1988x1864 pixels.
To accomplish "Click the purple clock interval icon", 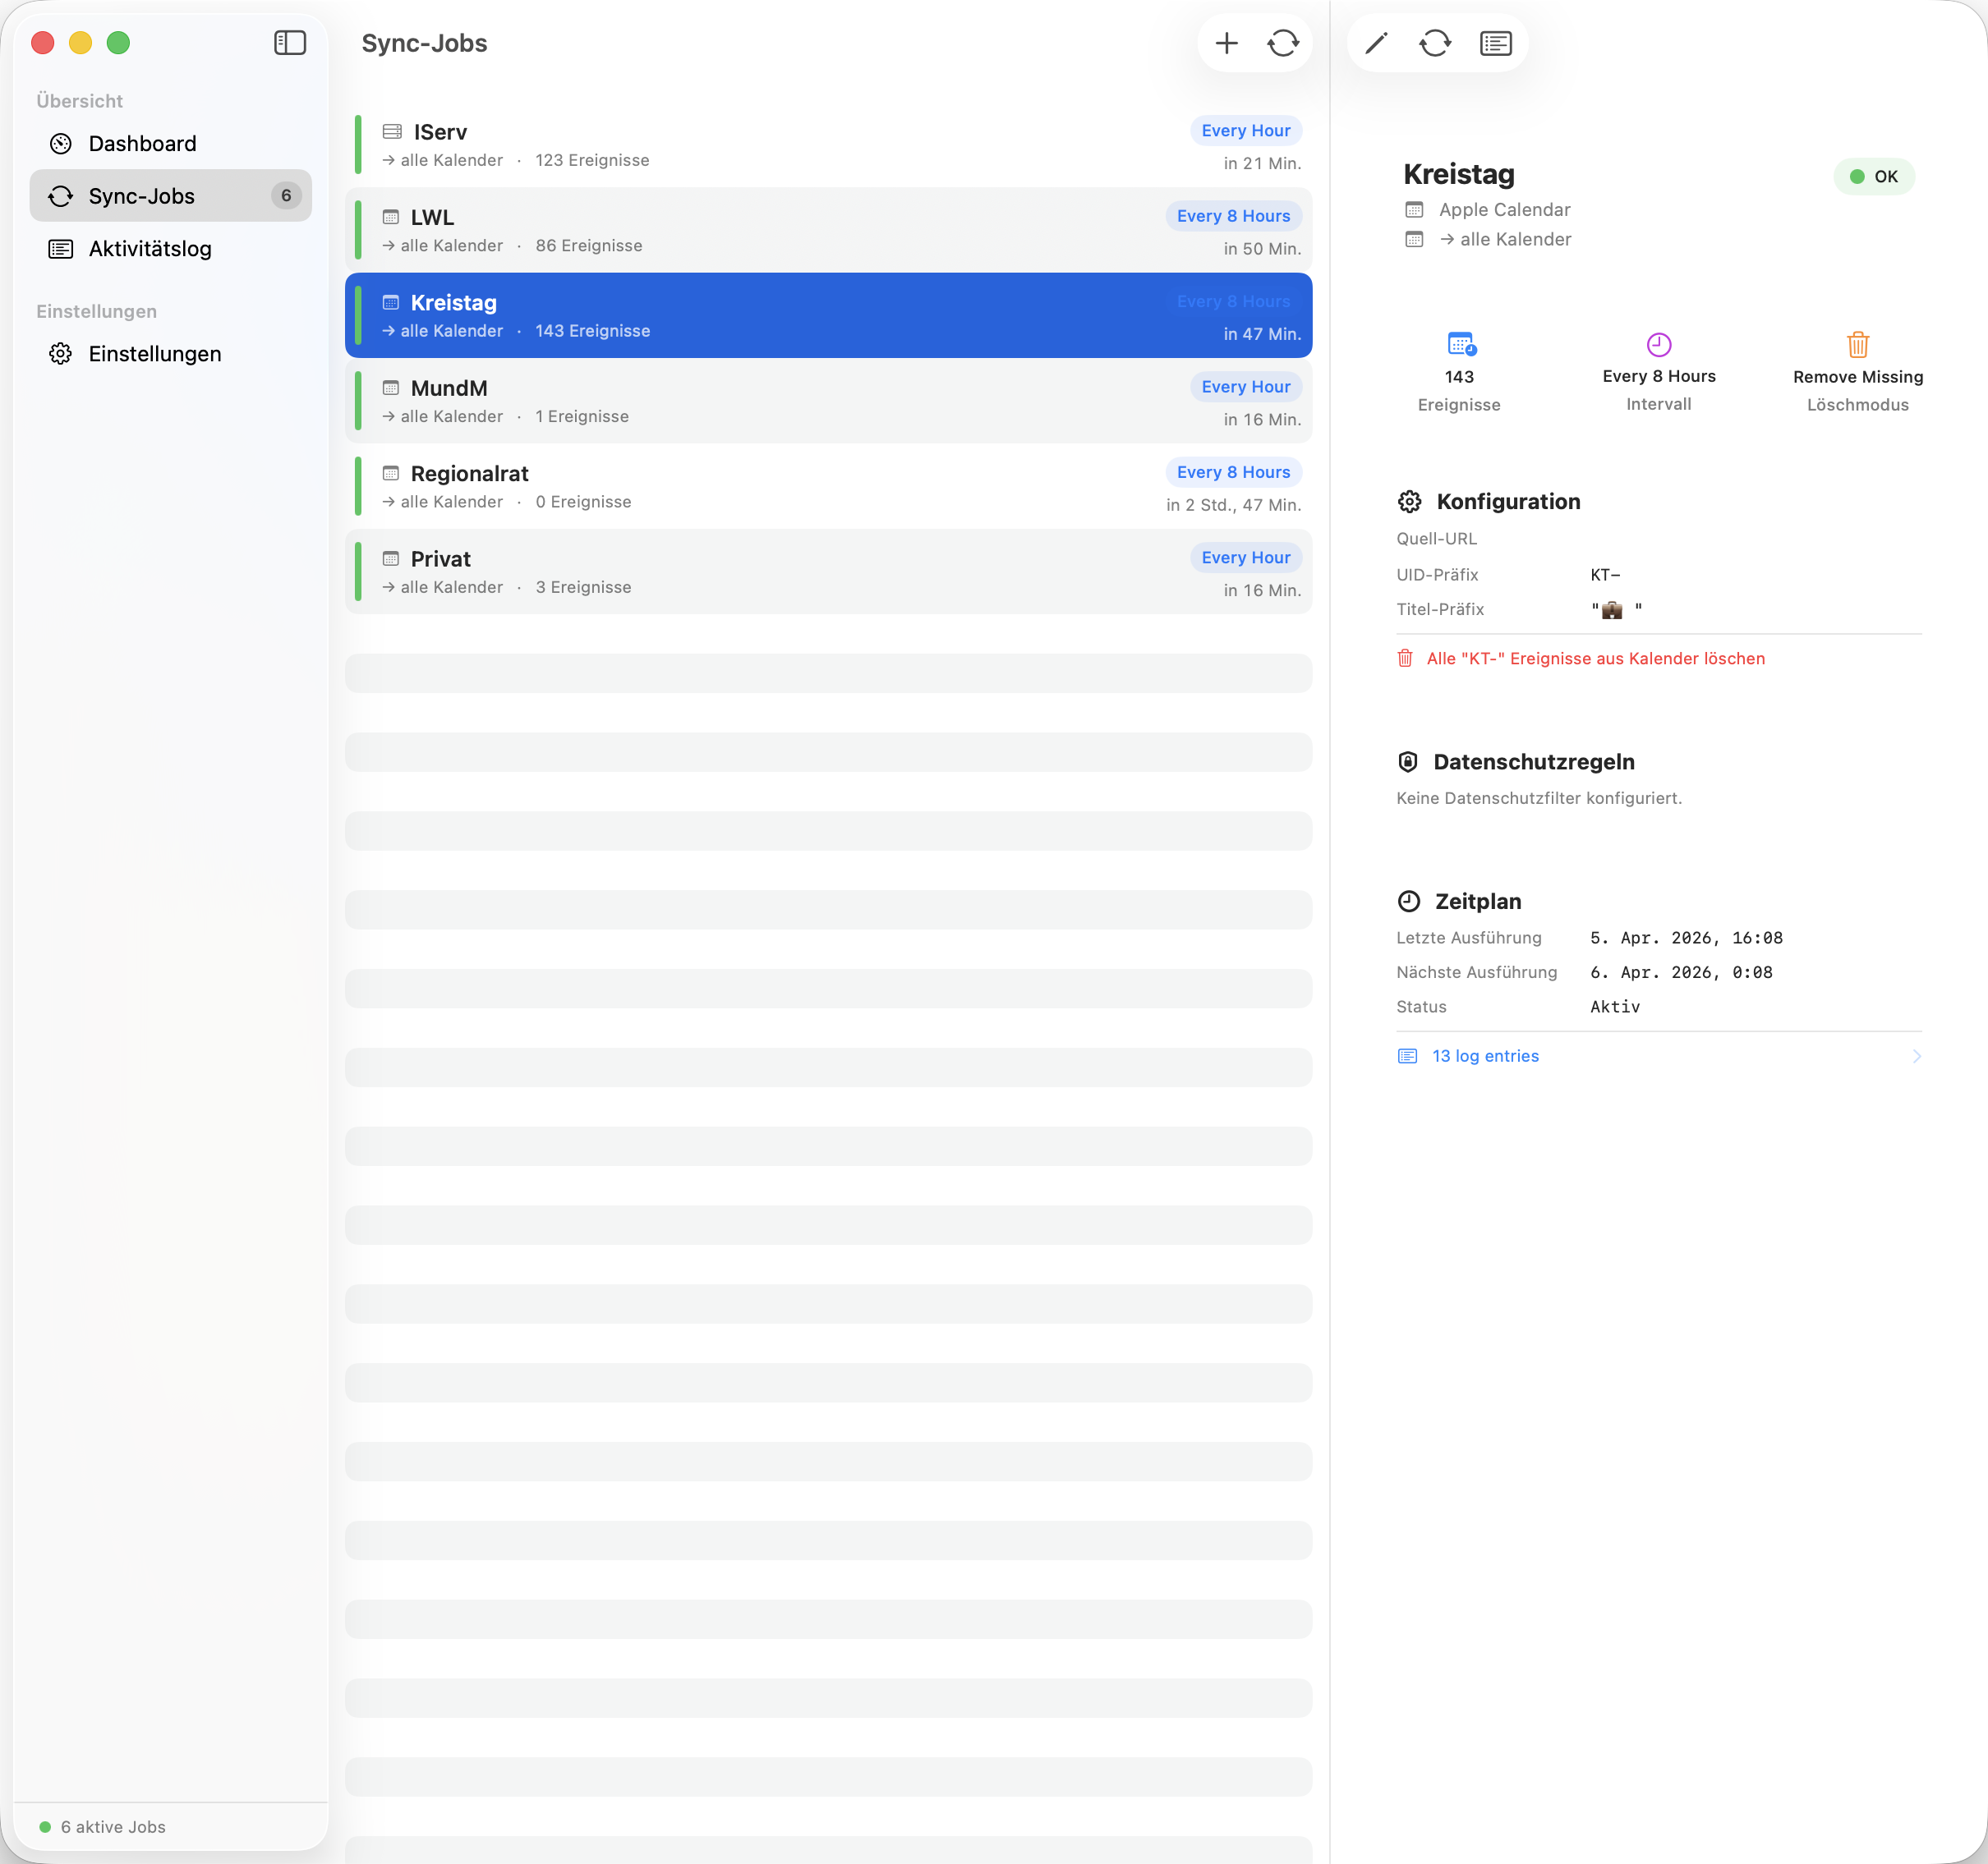I will 1658,345.
